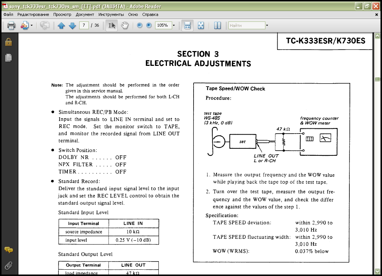382x276 pixels.
Task: Open the Attachments paperclip panel
Action: pos(8,265)
